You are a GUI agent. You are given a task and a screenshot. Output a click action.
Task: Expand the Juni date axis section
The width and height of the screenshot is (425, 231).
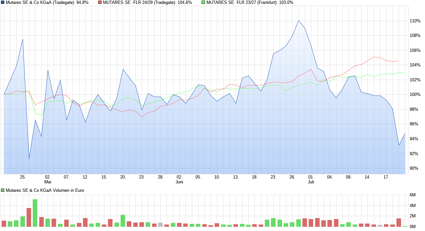point(179,182)
